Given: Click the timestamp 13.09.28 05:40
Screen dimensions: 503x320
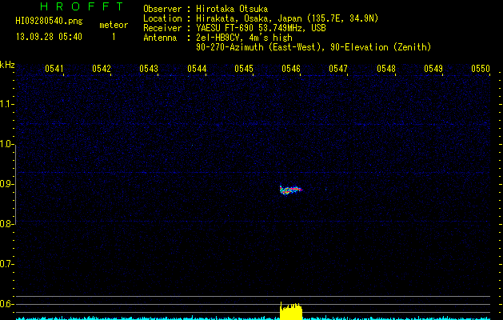Looking at the screenshot, I should tap(49, 37).
